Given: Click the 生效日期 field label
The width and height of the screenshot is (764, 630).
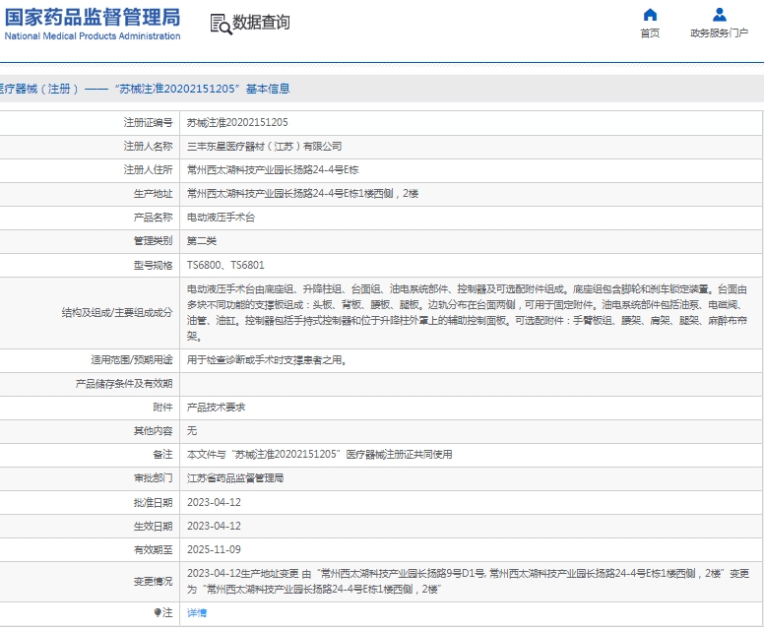Looking at the screenshot, I should (x=153, y=527).
